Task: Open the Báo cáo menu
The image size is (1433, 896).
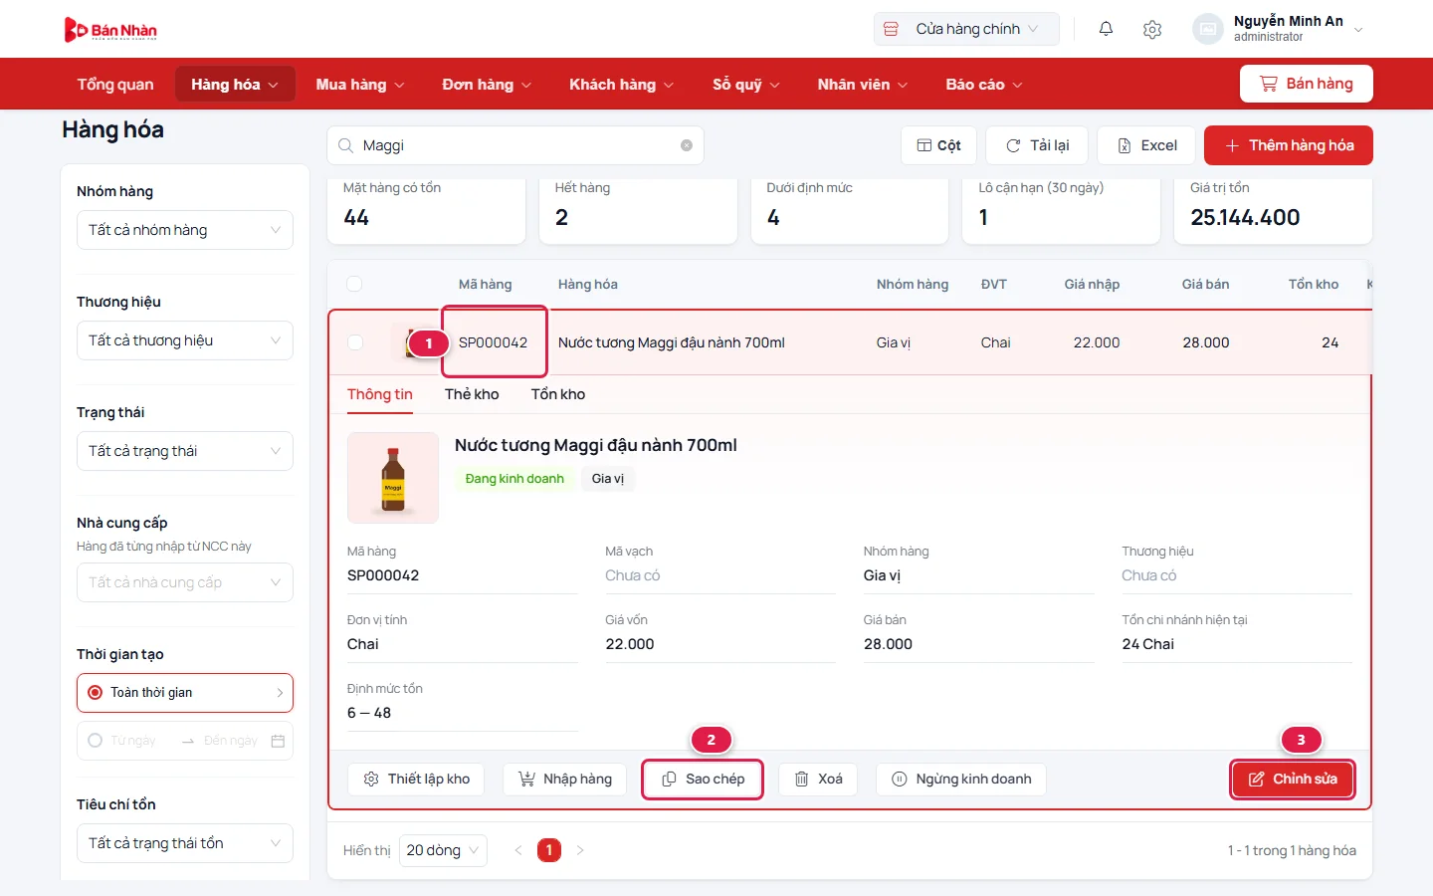Action: click(x=984, y=85)
